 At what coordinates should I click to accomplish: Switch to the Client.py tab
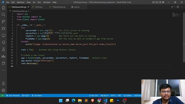(38, 7)
